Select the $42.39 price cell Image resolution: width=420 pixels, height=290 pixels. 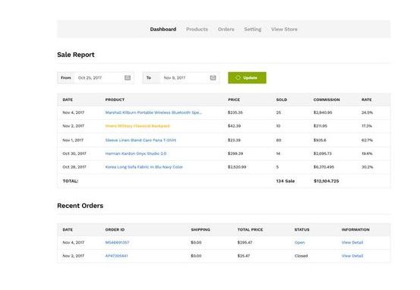pos(234,126)
